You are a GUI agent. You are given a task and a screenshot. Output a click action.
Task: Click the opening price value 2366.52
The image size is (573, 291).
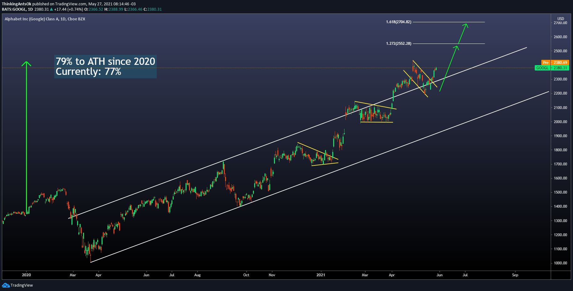click(96, 9)
